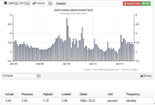
Task: Click the Export Data button
Action: (x=132, y=4)
